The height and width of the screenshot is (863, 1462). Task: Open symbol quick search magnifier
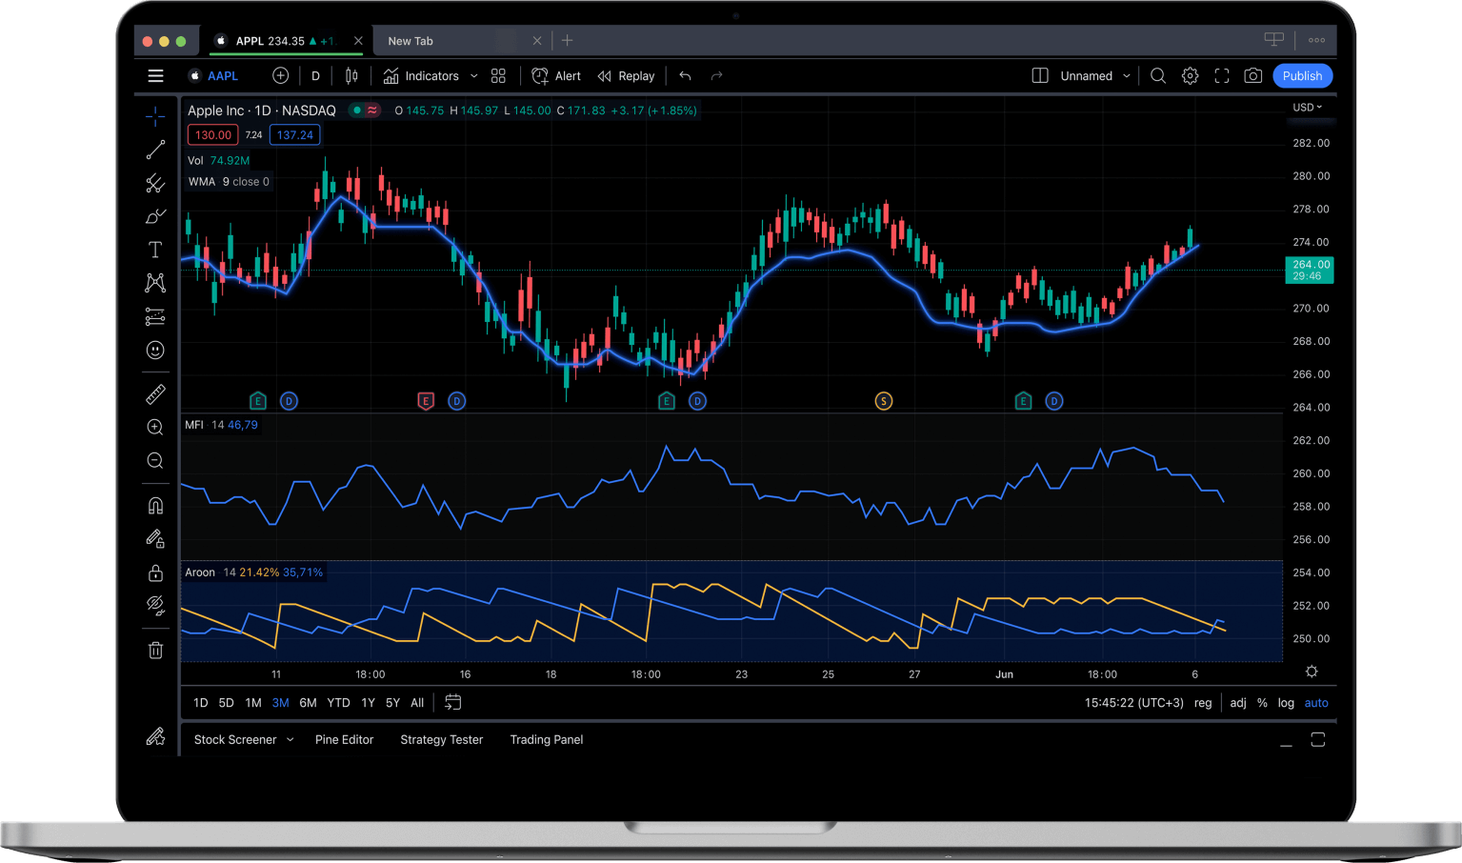click(x=1158, y=76)
